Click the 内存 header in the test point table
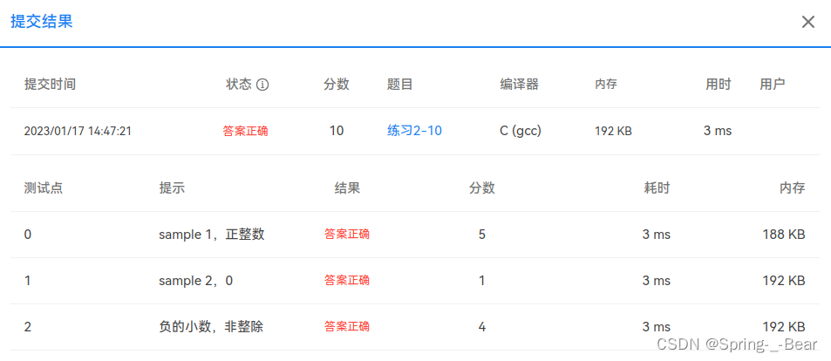831x361 pixels. click(x=793, y=188)
